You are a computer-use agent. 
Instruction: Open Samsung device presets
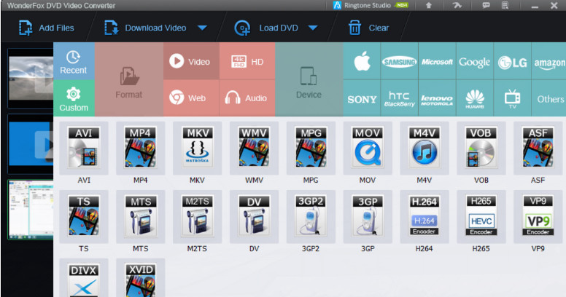(x=399, y=61)
